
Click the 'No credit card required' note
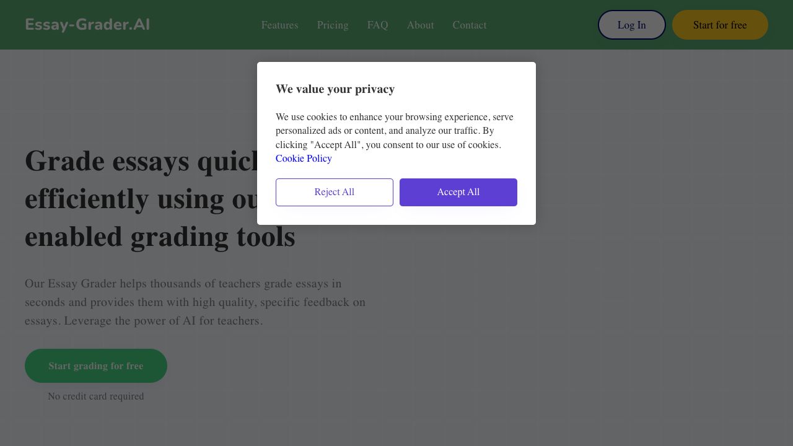[x=96, y=396]
